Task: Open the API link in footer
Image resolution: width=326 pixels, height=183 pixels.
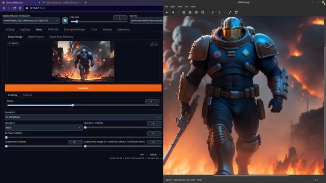Action: click(142, 155)
